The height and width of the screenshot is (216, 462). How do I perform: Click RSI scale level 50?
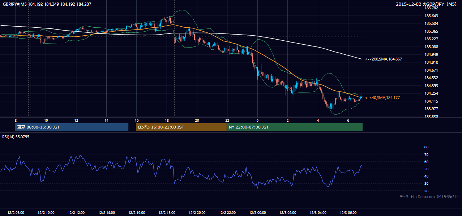426,169
